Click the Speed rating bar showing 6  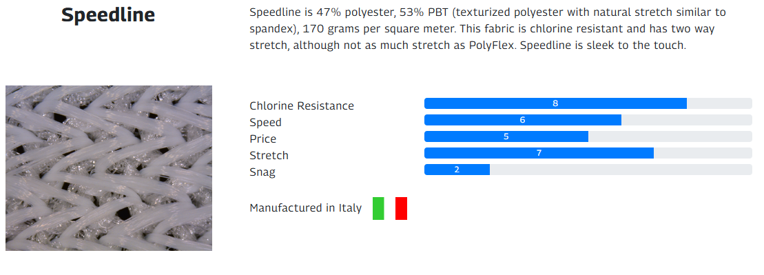[523, 120]
